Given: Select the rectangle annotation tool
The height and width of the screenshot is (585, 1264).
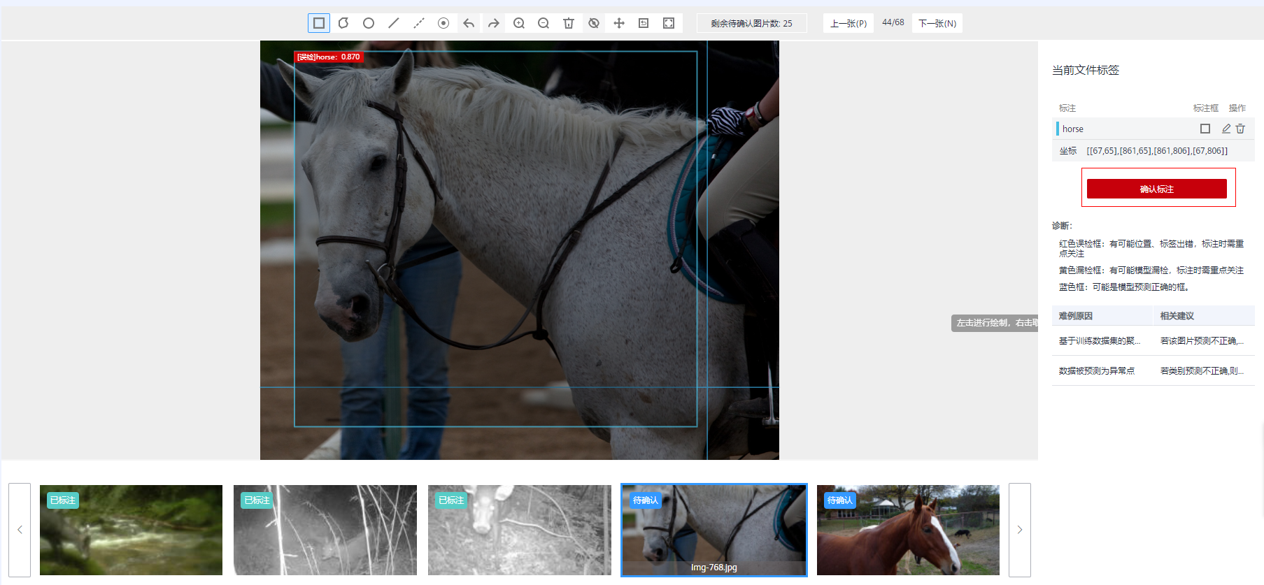Looking at the screenshot, I should 319,23.
